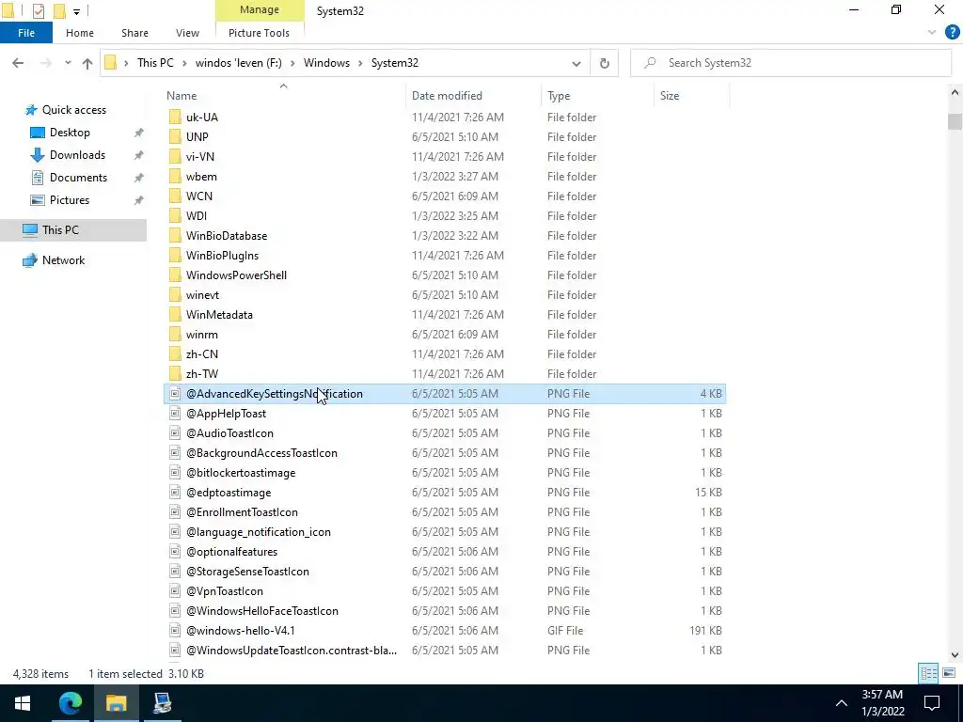Refresh the System32 folder view
This screenshot has width=963, height=722.
coord(605,63)
